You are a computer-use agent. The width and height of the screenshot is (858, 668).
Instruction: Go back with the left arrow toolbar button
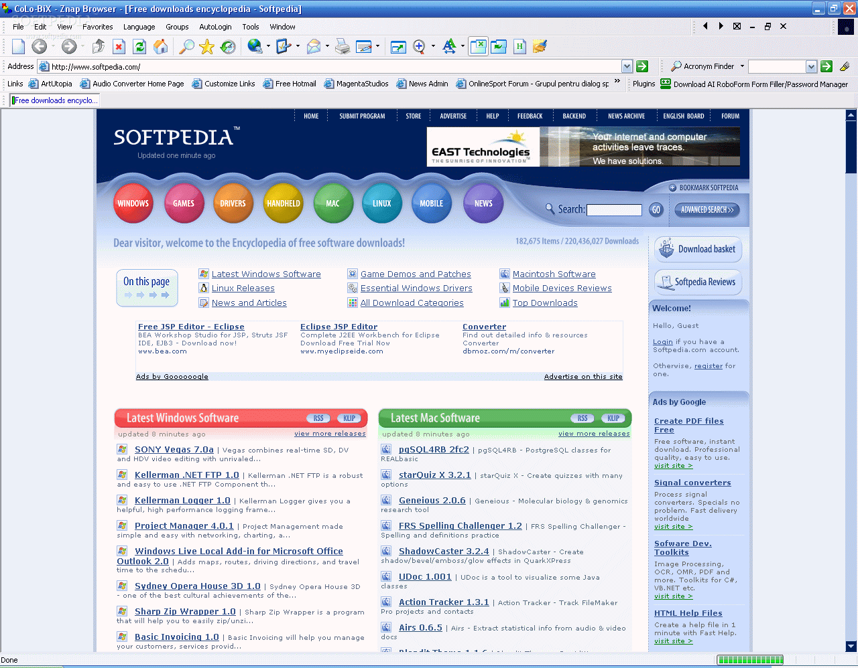40,46
